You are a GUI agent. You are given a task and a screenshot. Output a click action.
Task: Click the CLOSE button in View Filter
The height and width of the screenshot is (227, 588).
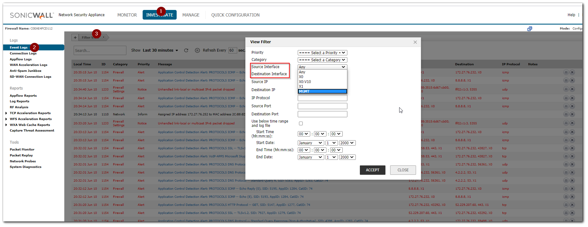coord(403,170)
